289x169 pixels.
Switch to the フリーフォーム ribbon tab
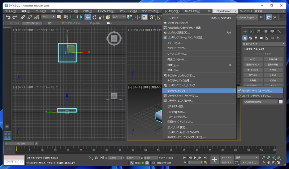coord(32,23)
